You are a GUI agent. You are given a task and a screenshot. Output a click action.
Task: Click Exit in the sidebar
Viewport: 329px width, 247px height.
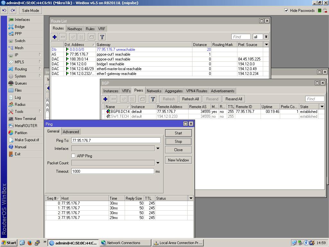(x=17, y=154)
